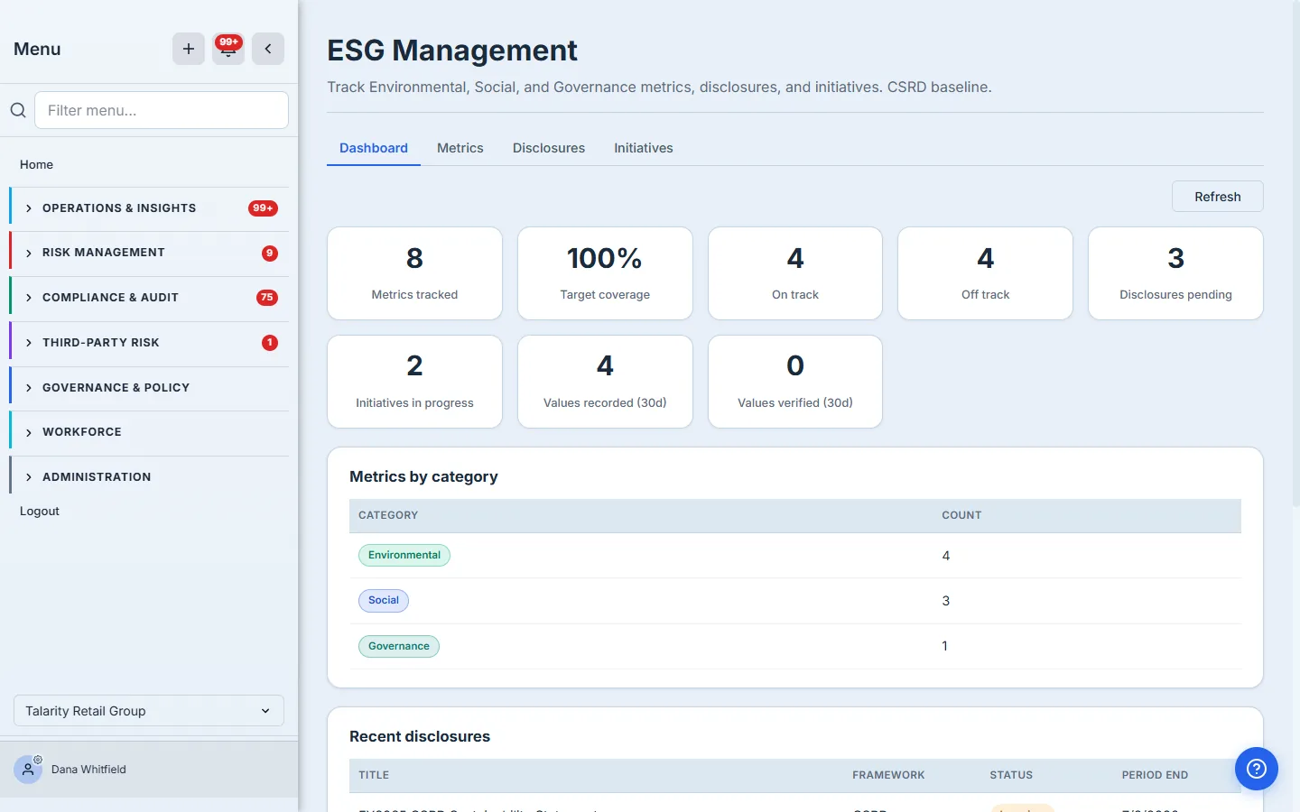Click the Environmental category tag
Image resolution: width=1300 pixels, height=812 pixels.
pyautogui.click(x=404, y=556)
